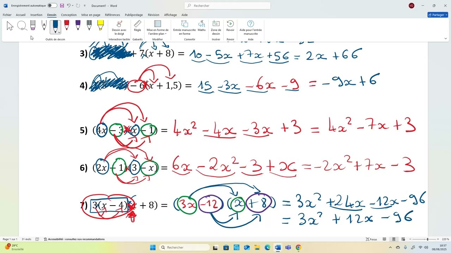Click the zoom out minus button
The width and height of the screenshot is (451, 253).
(410, 239)
